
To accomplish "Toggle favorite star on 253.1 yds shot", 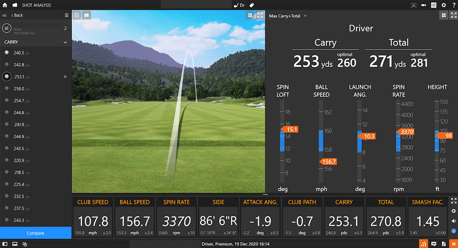I will pos(65,77).
